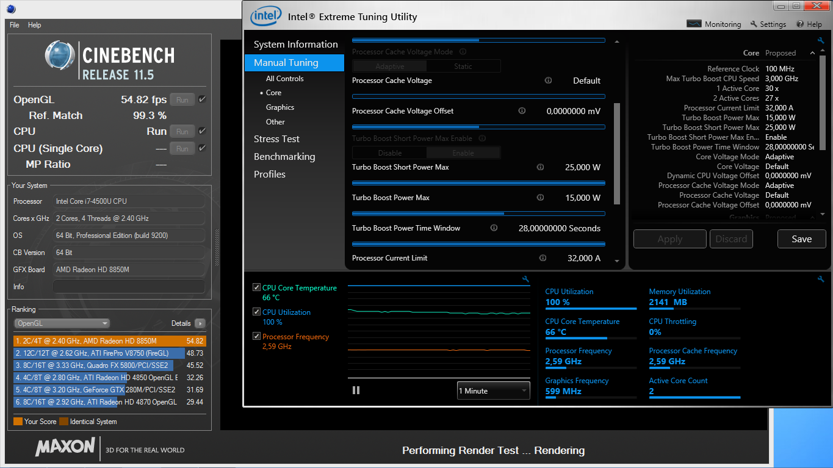Open wrench settings of the graph panel
Viewport: 833px width, 468px height.
[526, 279]
